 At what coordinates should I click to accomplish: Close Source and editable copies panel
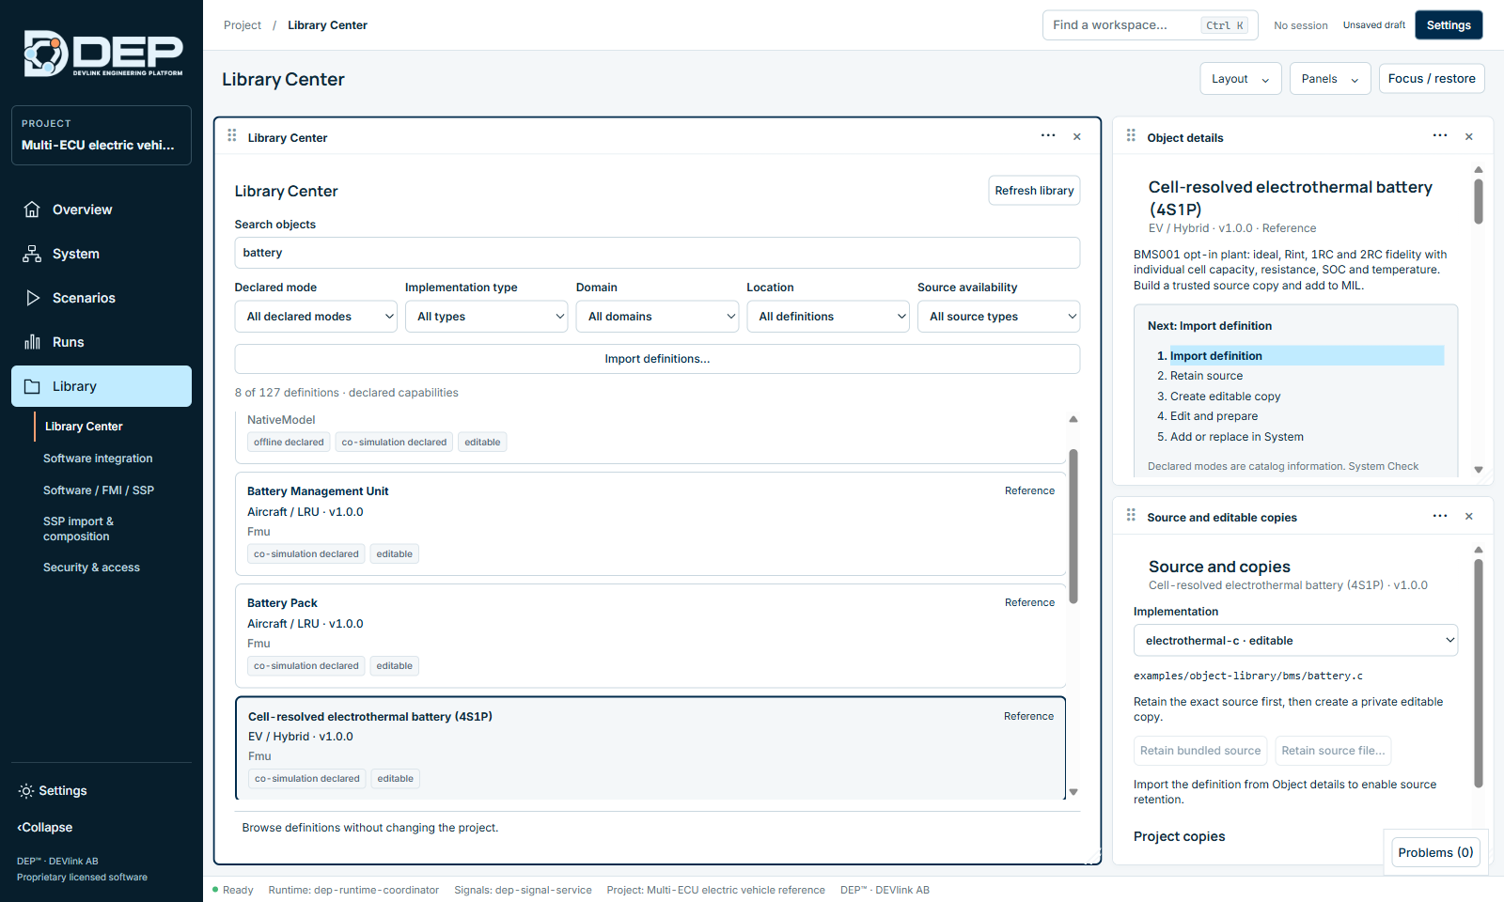pos(1469,517)
